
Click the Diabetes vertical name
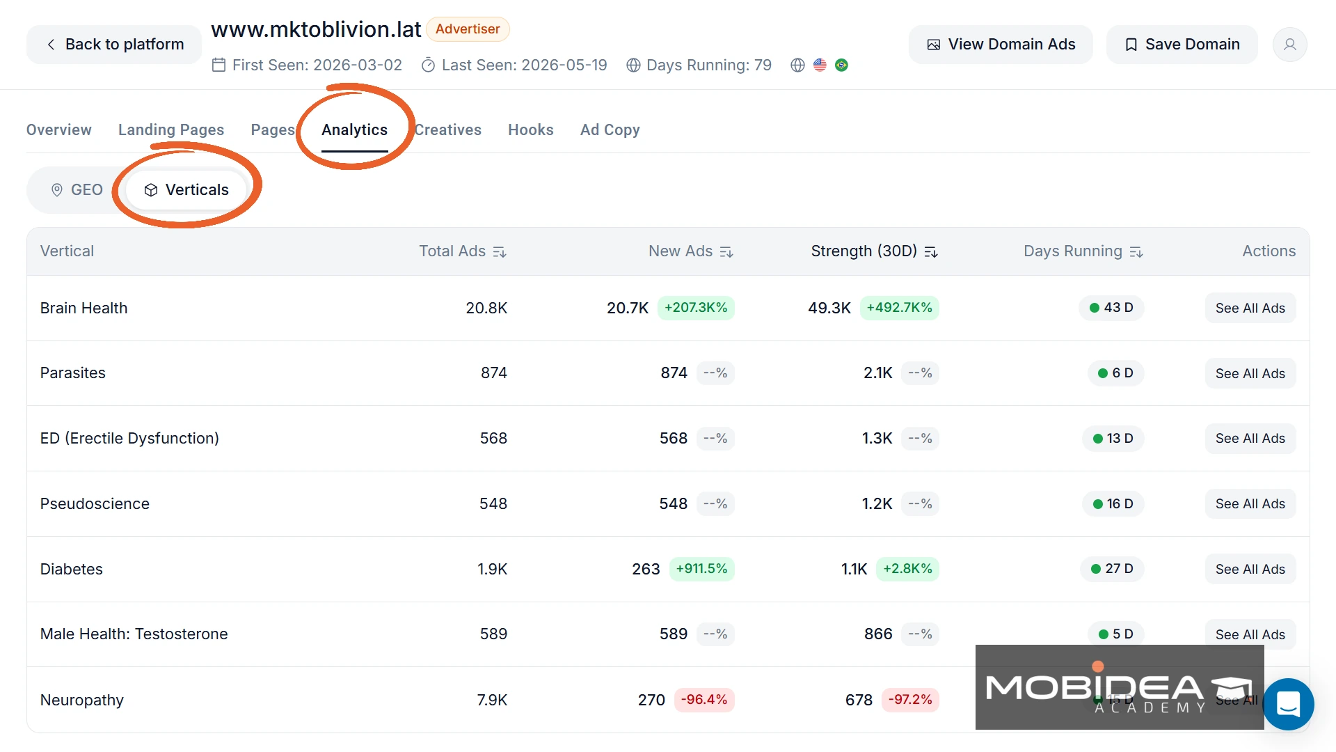(x=71, y=569)
